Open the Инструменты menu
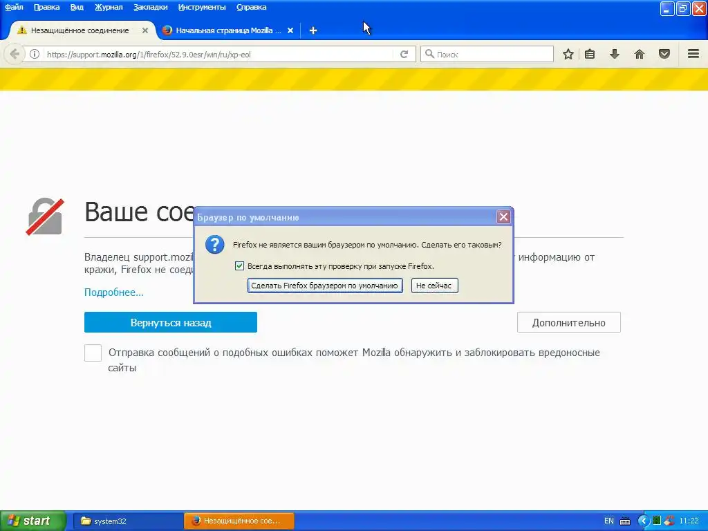 202,7
